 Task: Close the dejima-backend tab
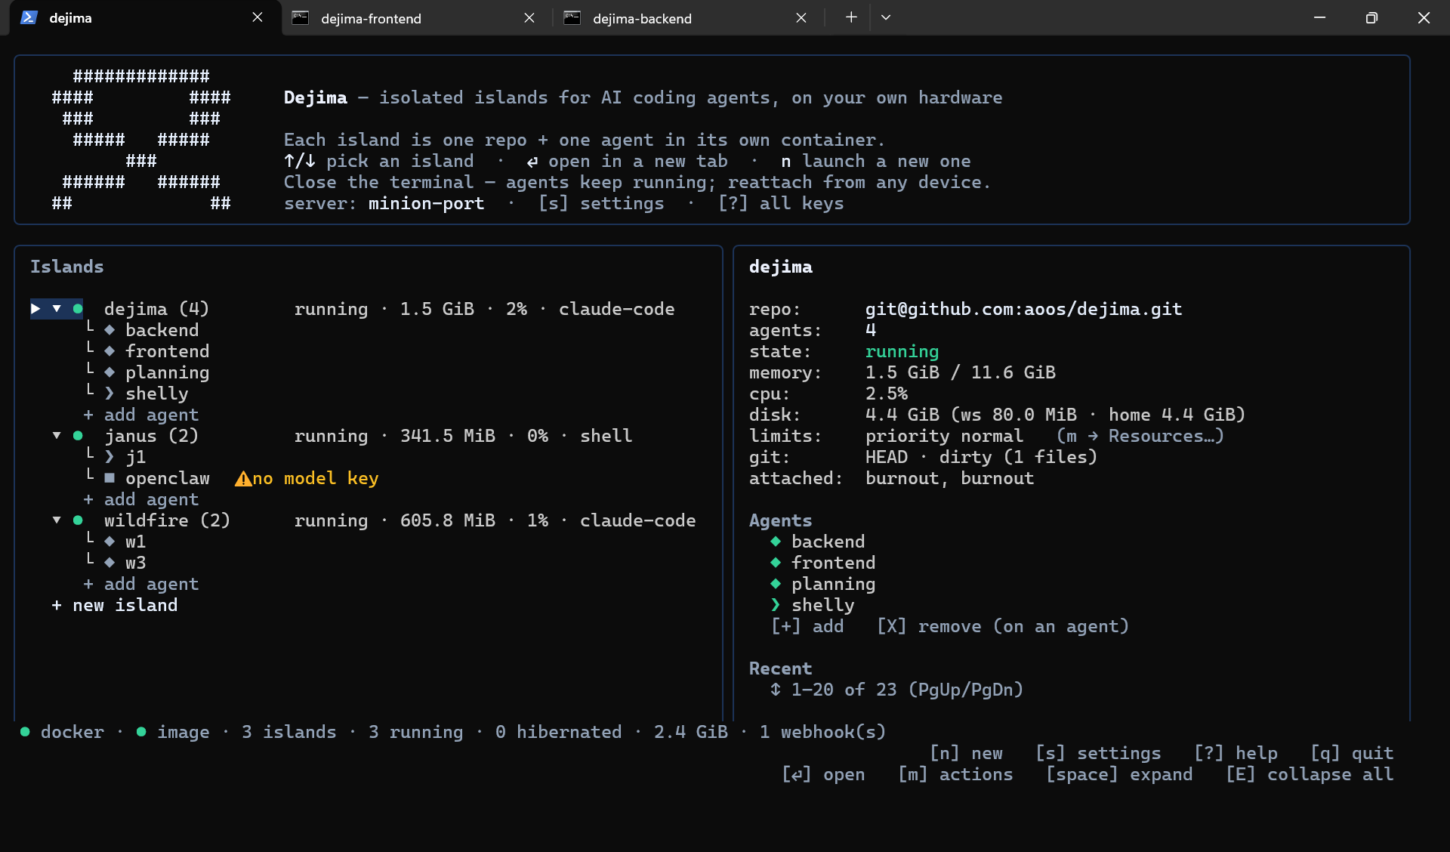[801, 17]
